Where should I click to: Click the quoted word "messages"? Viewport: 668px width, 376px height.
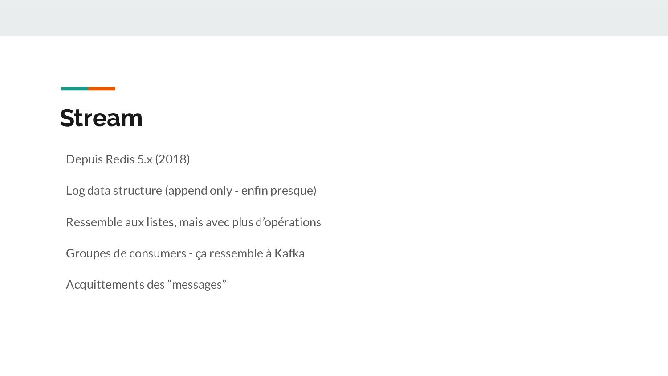tap(197, 285)
